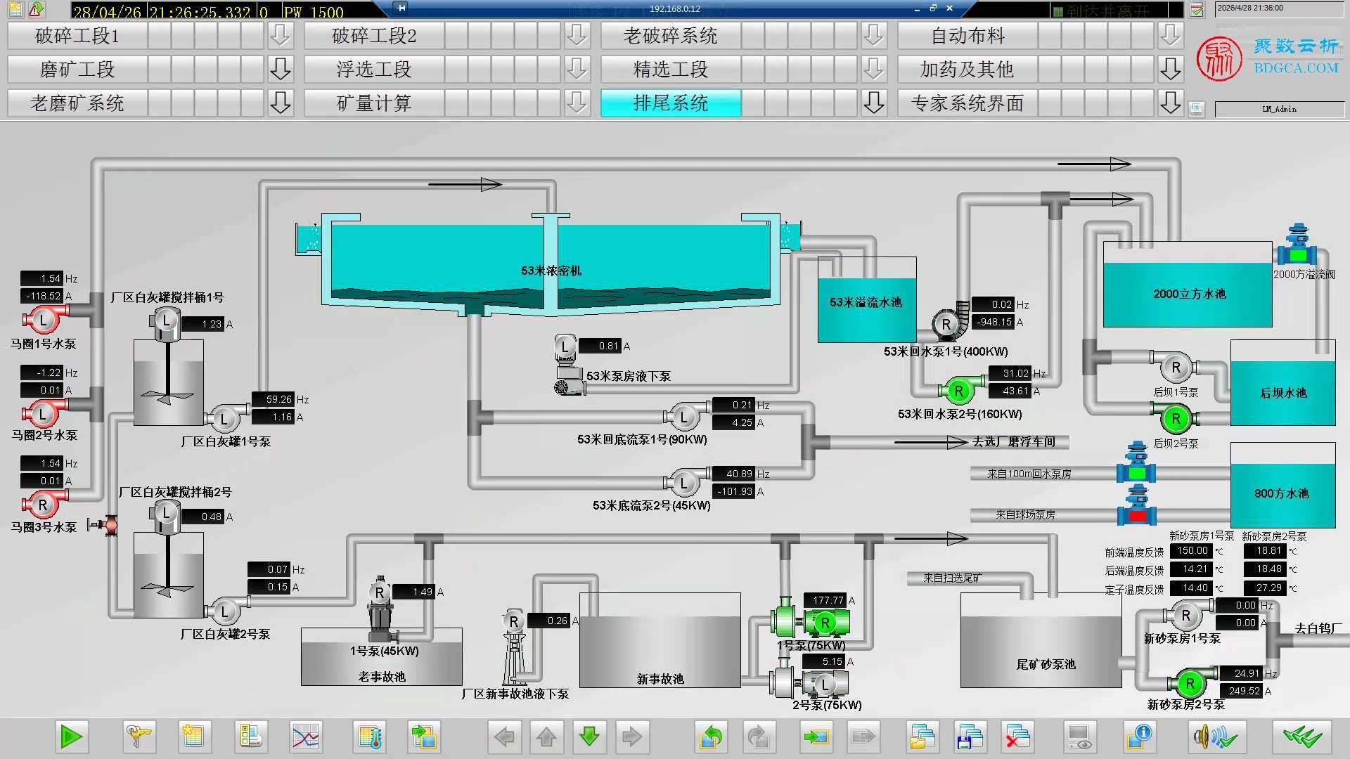Click the green return-to-previous-screen icon

(712, 737)
